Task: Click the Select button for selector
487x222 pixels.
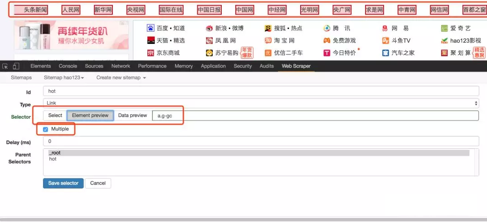Action: coord(55,116)
